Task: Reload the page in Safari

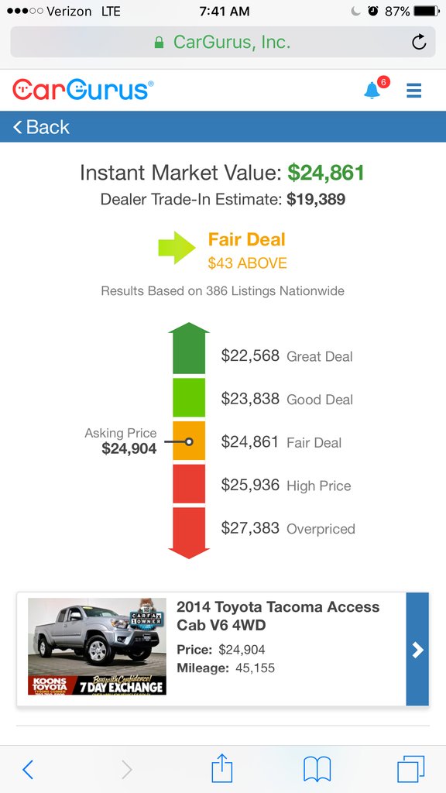Action: (x=419, y=42)
